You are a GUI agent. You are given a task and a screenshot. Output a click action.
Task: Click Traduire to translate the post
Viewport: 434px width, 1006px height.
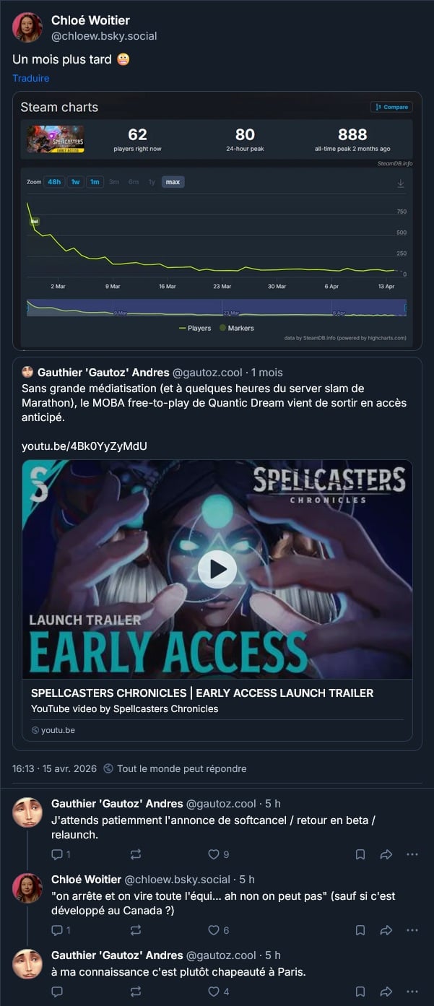(x=31, y=78)
